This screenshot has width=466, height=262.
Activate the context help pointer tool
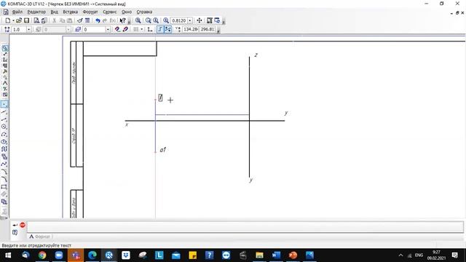tap(122, 20)
